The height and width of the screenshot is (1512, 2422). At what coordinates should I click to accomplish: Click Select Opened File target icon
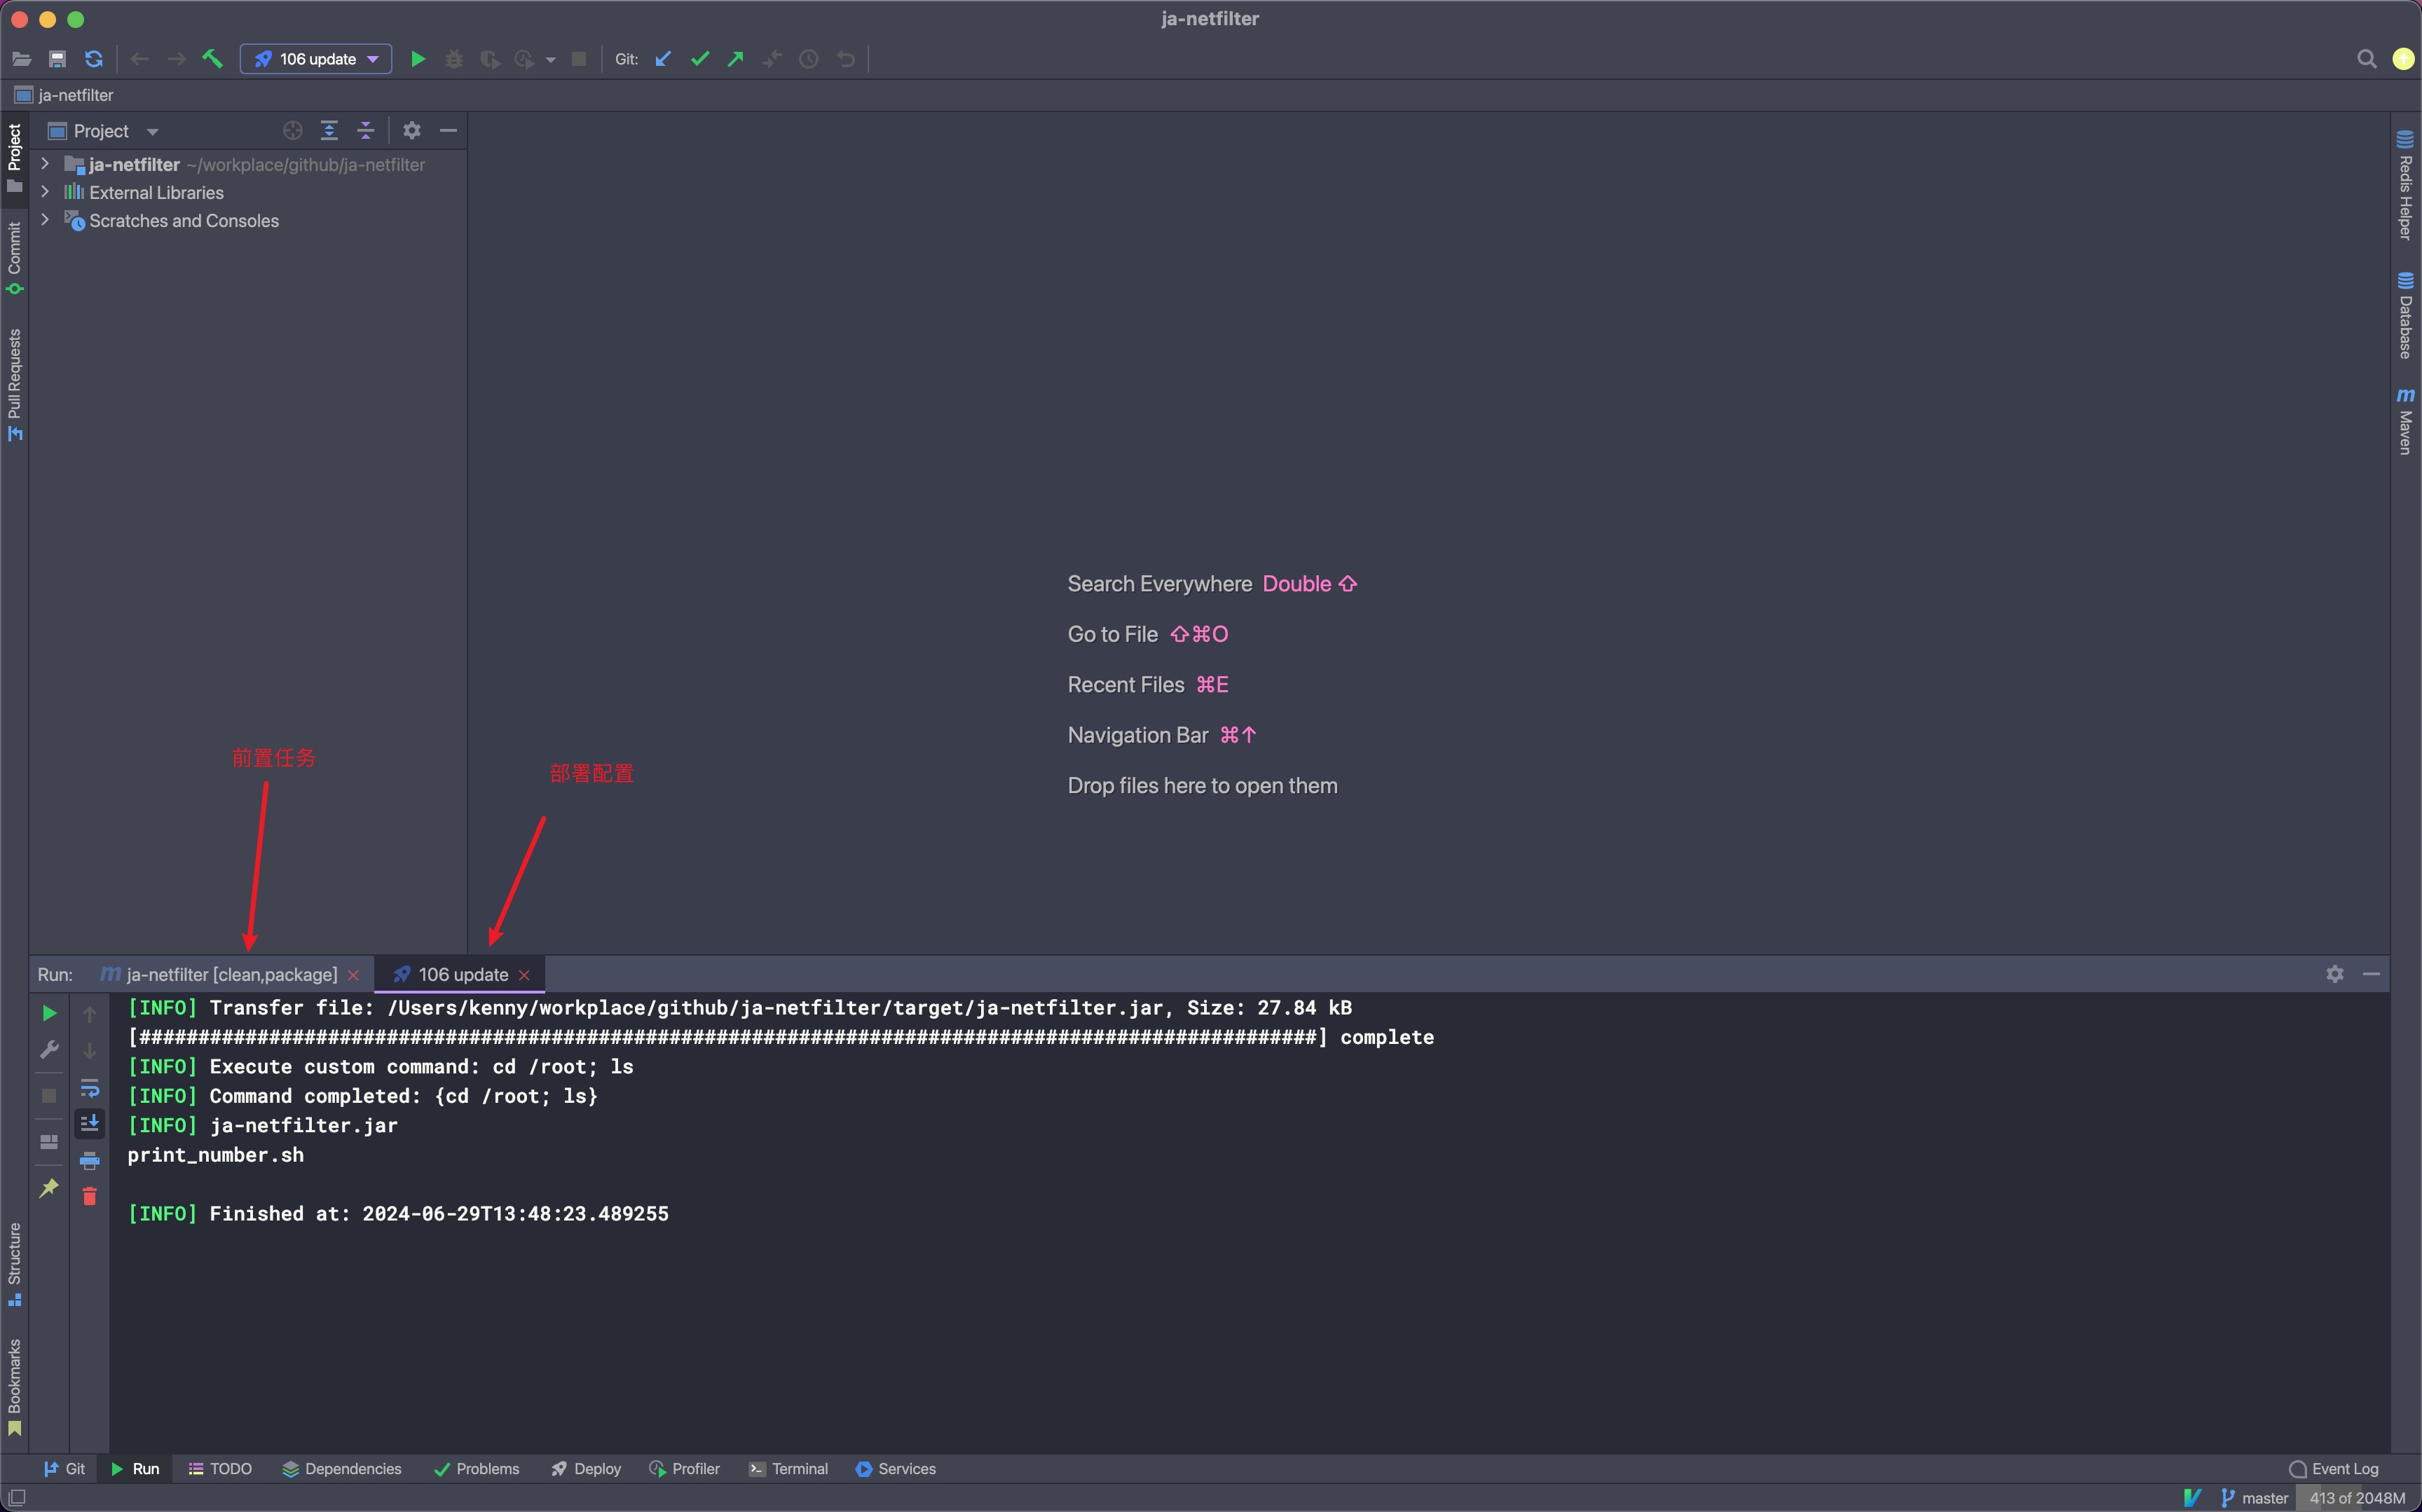point(293,130)
